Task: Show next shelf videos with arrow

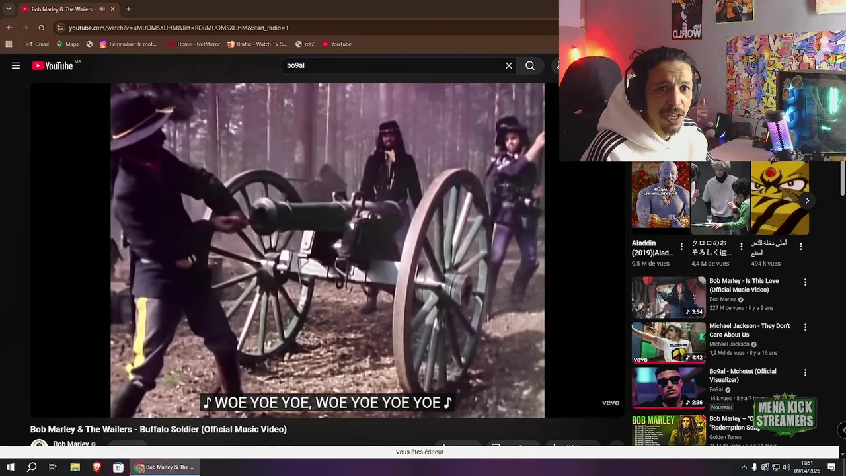Action: point(807,200)
